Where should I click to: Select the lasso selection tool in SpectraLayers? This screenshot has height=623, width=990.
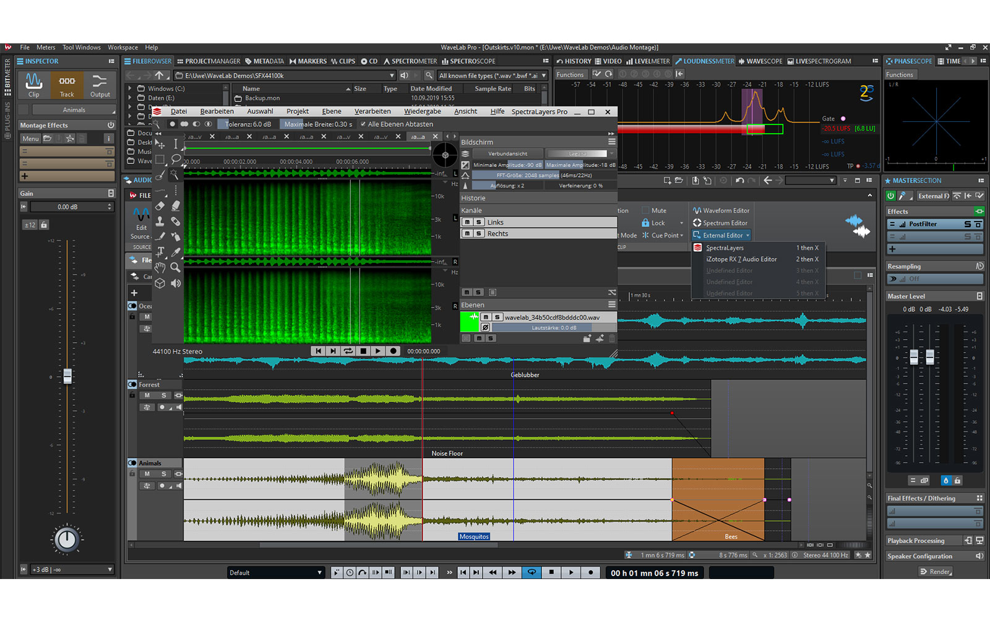click(176, 160)
